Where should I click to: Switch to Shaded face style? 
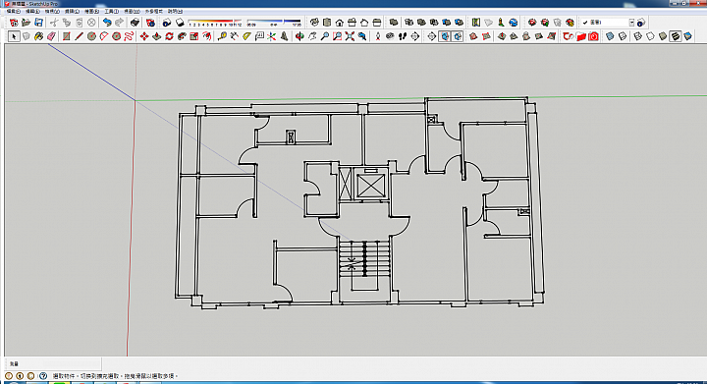pos(663,36)
